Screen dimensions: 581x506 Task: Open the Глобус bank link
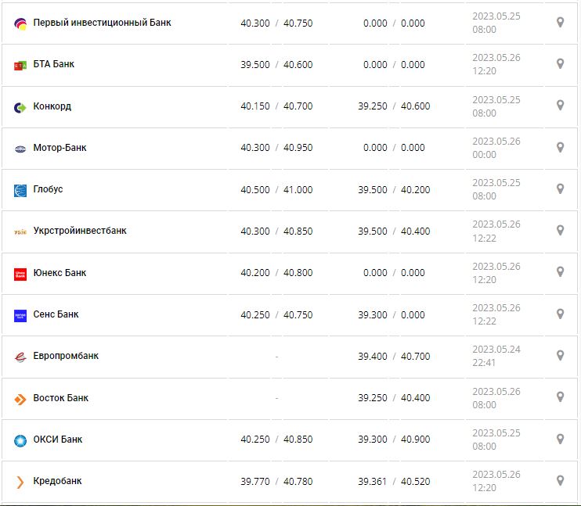pyautogui.click(x=48, y=189)
